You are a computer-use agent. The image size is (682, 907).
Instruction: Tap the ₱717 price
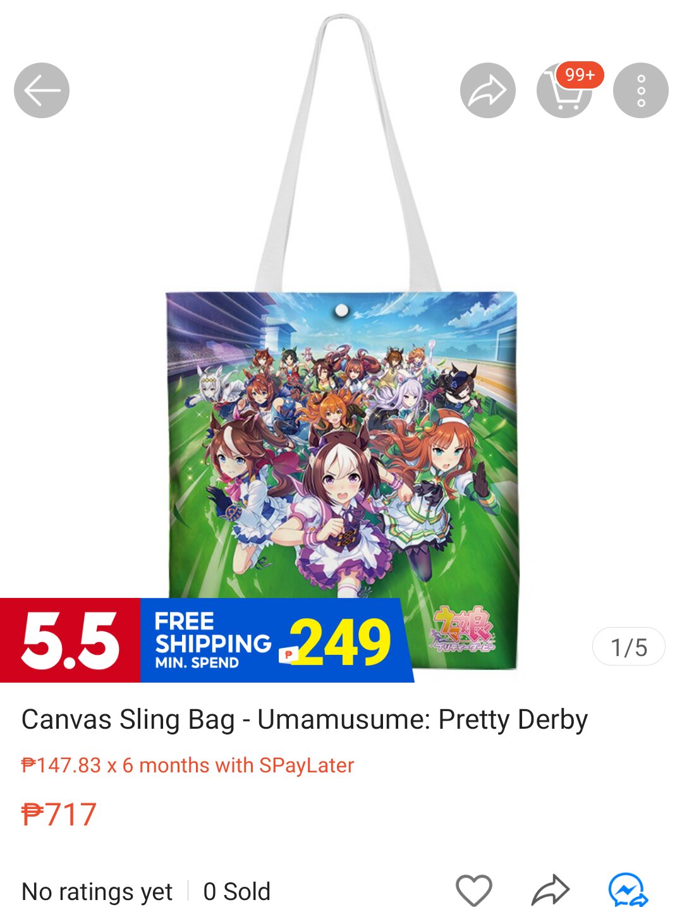tap(59, 814)
